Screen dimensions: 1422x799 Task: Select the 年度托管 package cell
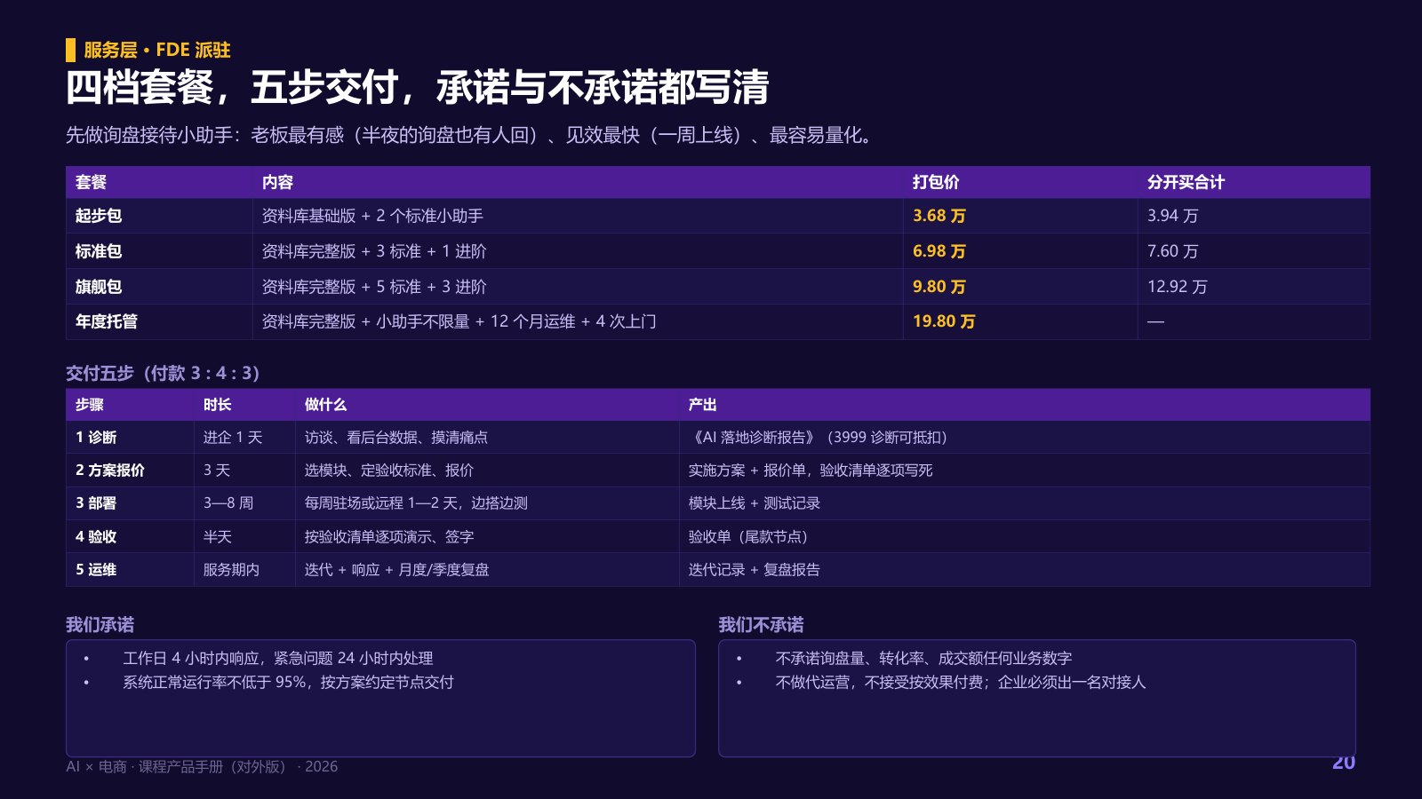coord(159,321)
